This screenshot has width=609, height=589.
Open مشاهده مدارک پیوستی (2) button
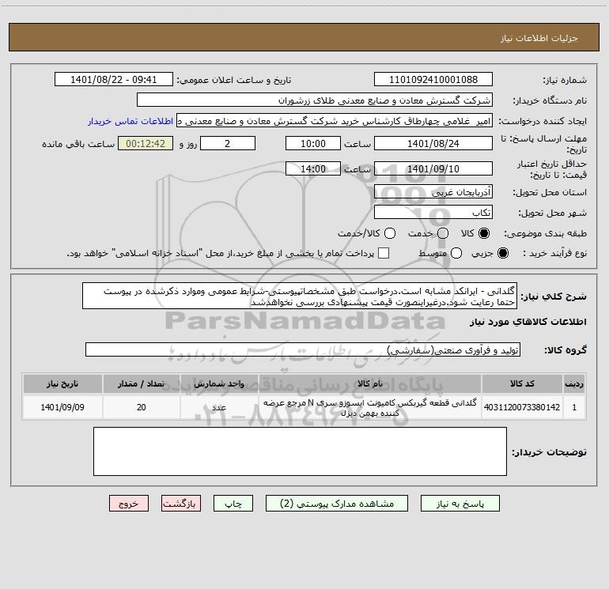pyautogui.click(x=337, y=503)
